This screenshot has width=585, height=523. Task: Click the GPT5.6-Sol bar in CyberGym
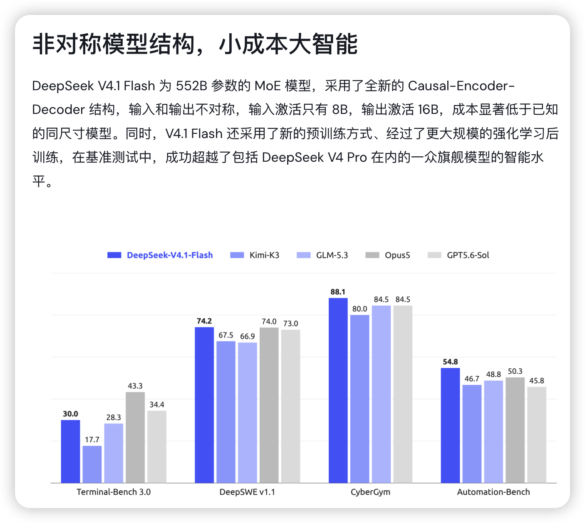403,394
